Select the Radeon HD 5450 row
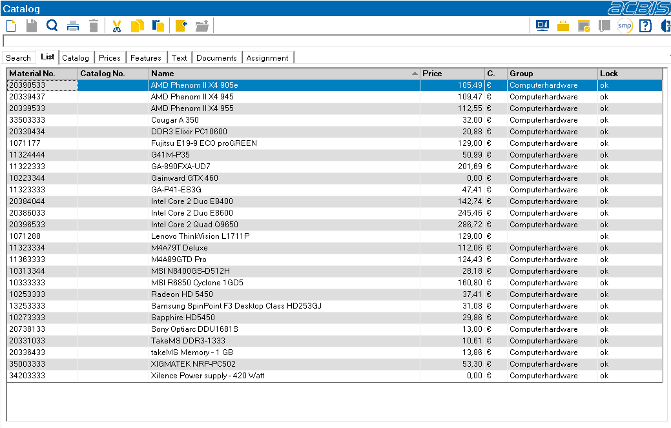The image size is (671, 428). [335, 294]
